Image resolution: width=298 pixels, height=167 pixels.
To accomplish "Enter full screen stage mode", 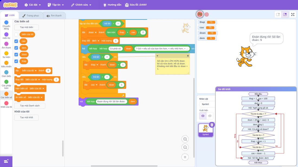I will 293,14.
